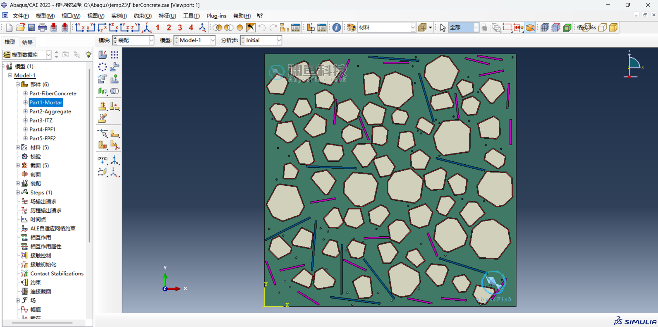Save the model database using floppy icon

(31, 28)
